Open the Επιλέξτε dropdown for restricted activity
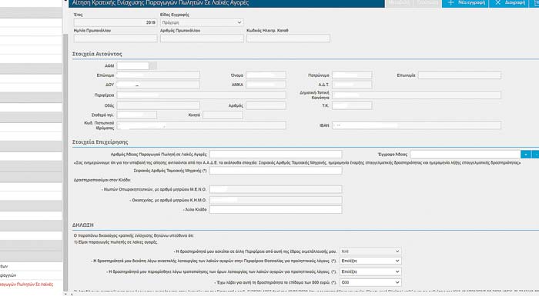This screenshot has height=296, width=539. [x=370, y=271]
